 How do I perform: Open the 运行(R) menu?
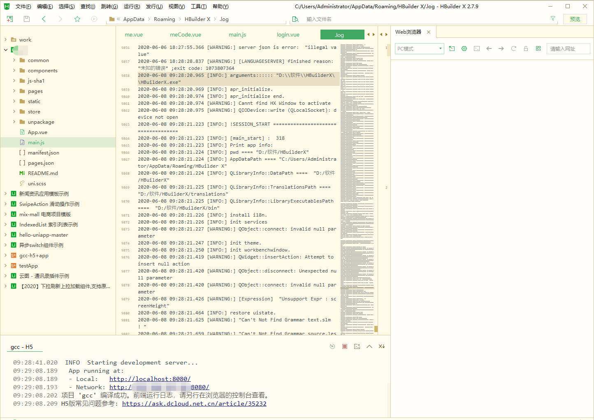click(132, 7)
